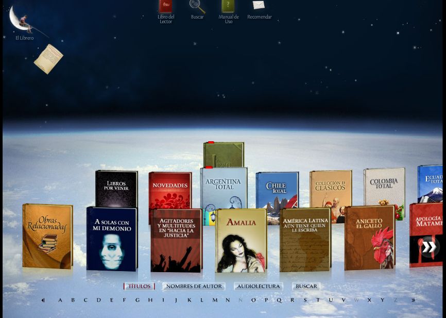
Task: Filter titles by letter K
Action: click(189, 300)
